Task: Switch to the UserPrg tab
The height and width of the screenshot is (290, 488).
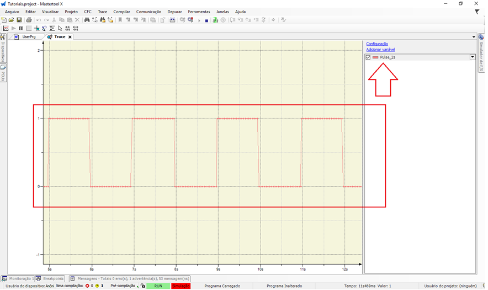Action: pos(28,37)
